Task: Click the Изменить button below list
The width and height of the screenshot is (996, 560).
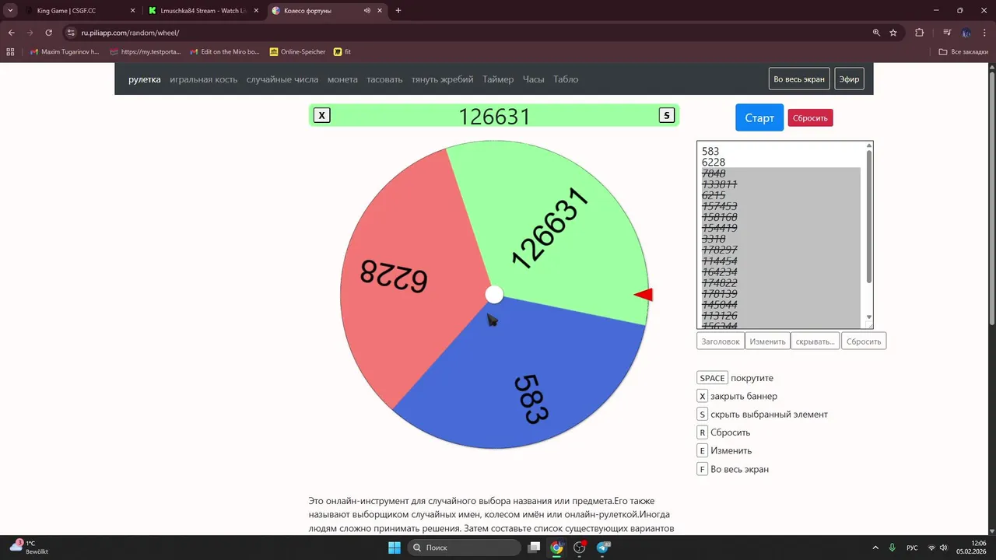Action: 768,341
